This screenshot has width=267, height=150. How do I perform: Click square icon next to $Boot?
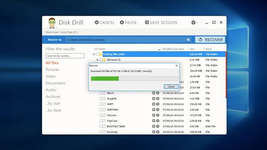(x=154, y=93)
